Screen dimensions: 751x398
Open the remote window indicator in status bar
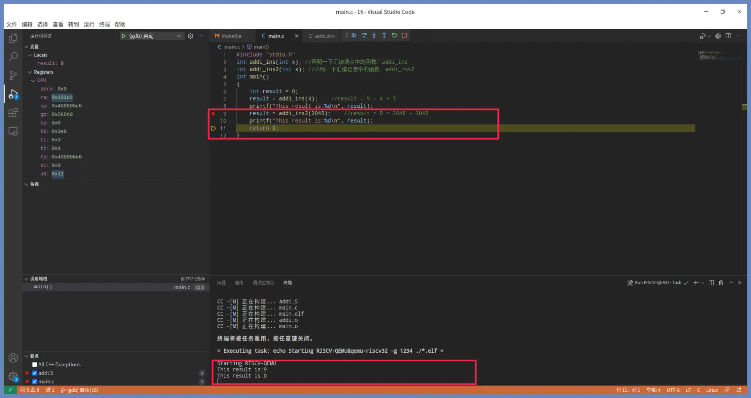click(x=11, y=390)
